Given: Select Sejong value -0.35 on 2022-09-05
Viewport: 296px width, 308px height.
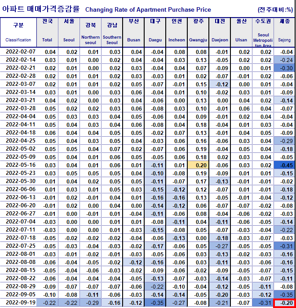Looking at the screenshot, I should [x=284, y=295].
